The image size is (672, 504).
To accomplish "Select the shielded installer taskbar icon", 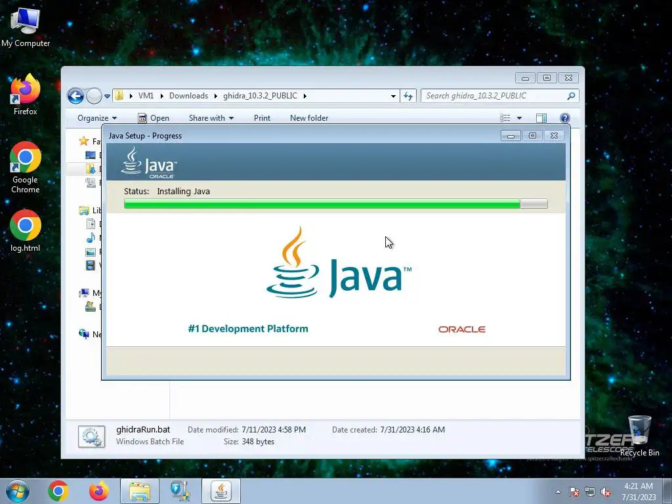I will click(180, 491).
